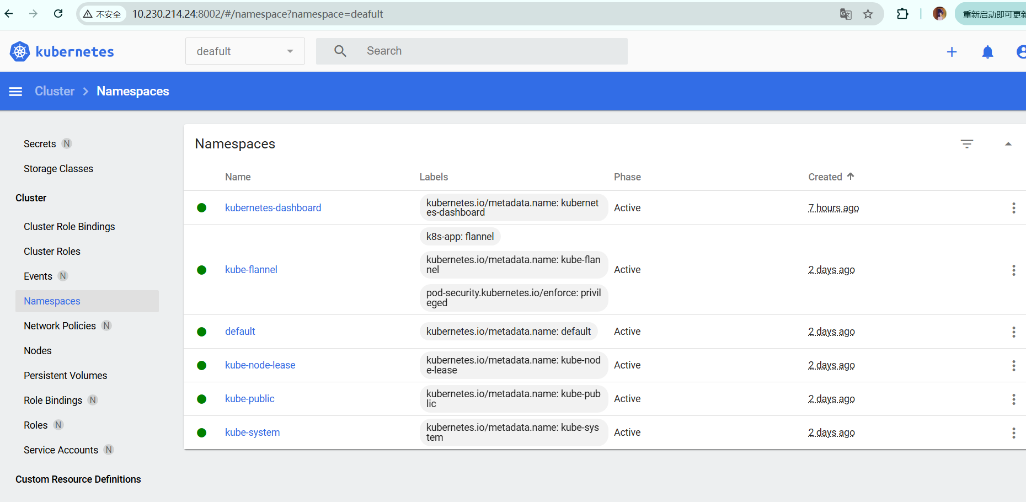The width and height of the screenshot is (1026, 502).
Task: Open Role Bindings in the sidebar
Action: point(53,400)
